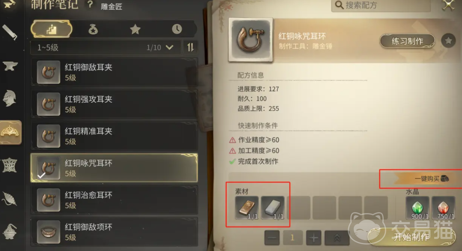Select the blacksmith anvil class icon
Image resolution: width=462 pixels, height=251 pixels.
point(10,66)
